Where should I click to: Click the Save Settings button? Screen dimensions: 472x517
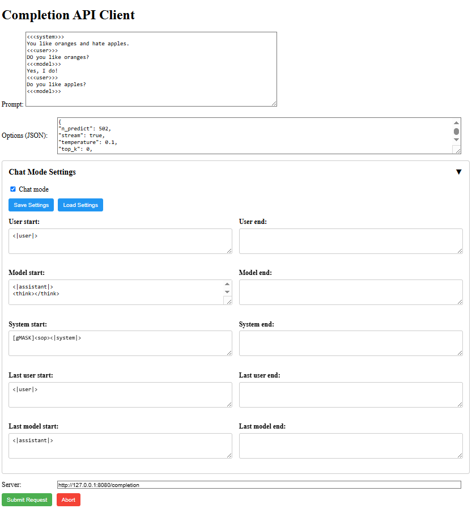pos(31,205)
